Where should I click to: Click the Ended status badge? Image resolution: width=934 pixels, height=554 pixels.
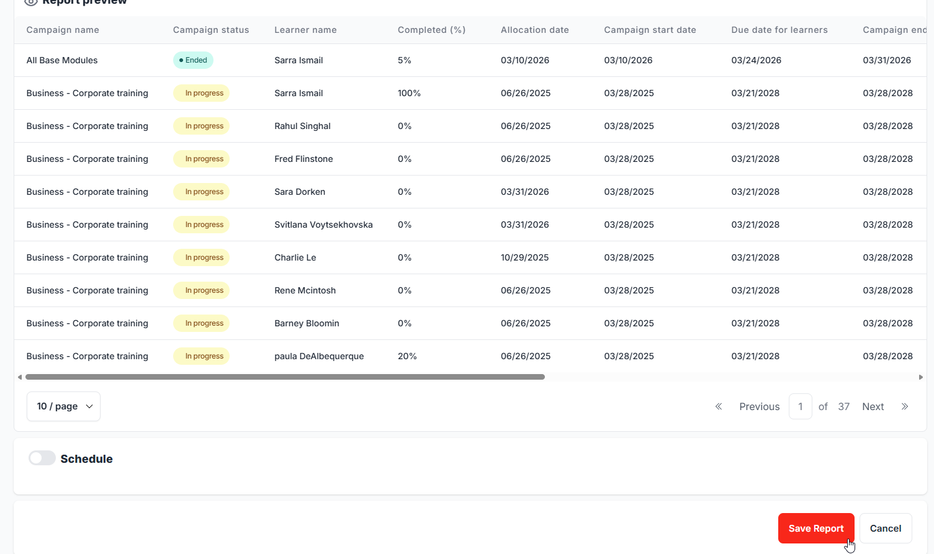(x=193, y=60)
